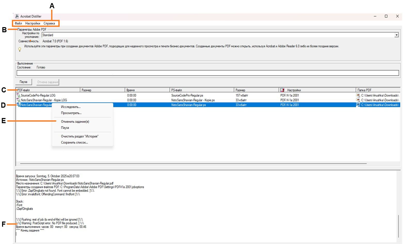
Task: Click the light bulb hint icon
Action: click(x=19, y=49)
